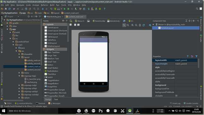Run the app with green play icon
The image size is (204, 115).
[x=64, y=9]
